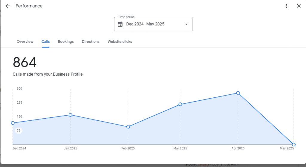Select the Calls tab
The height and width of the screenshot is (167, 306).
45,42
